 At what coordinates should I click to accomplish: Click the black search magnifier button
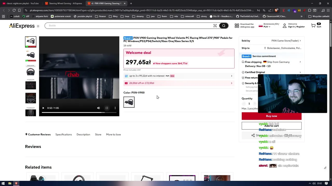tap(224, 26)
